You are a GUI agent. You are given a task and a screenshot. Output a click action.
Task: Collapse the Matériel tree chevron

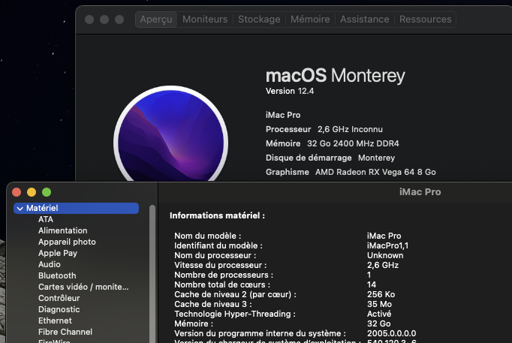point(20,208)
